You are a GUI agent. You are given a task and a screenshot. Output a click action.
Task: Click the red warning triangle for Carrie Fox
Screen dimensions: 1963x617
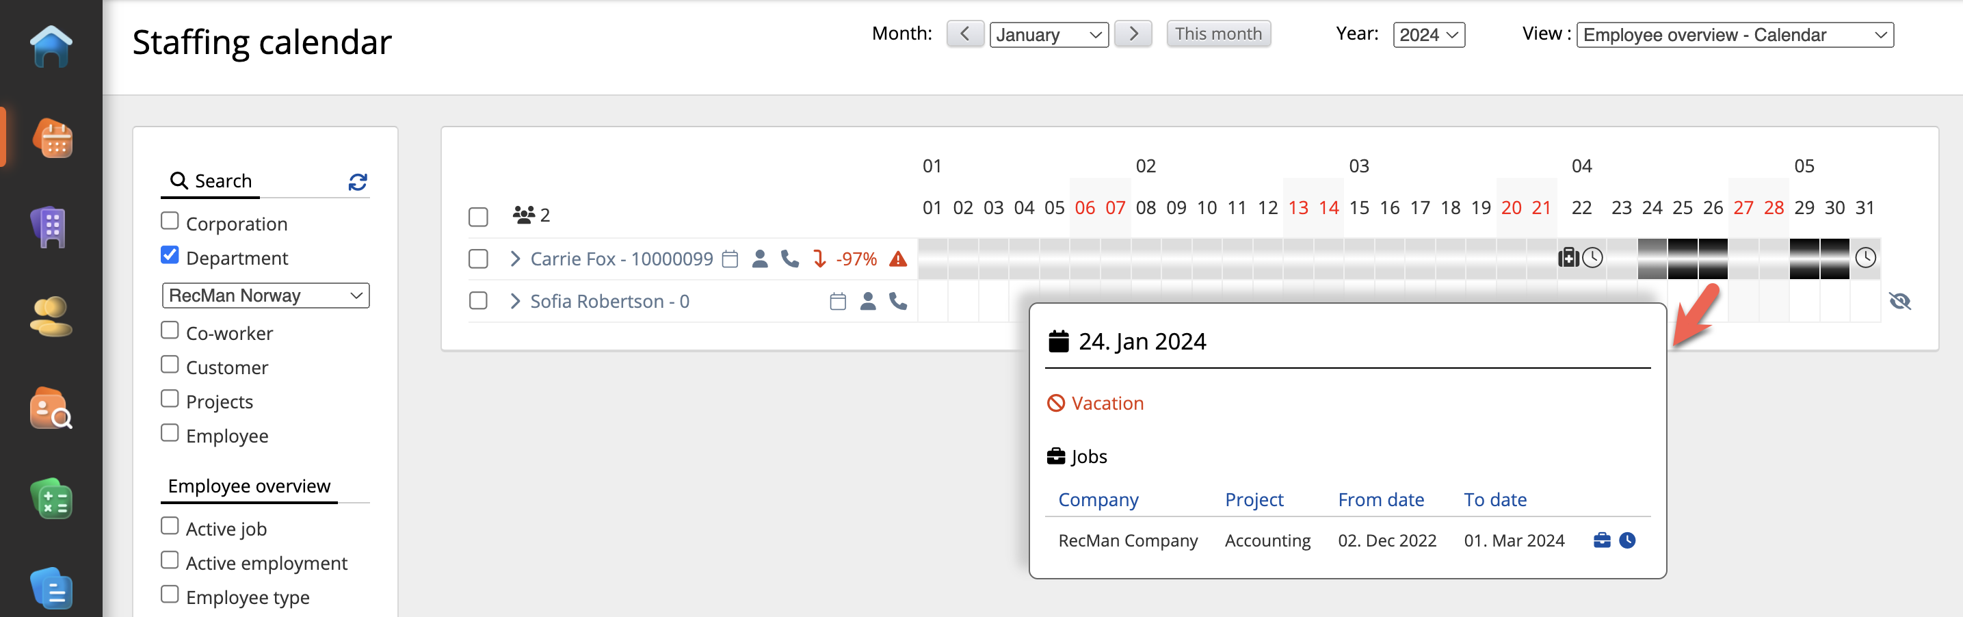tap(899, 259)
